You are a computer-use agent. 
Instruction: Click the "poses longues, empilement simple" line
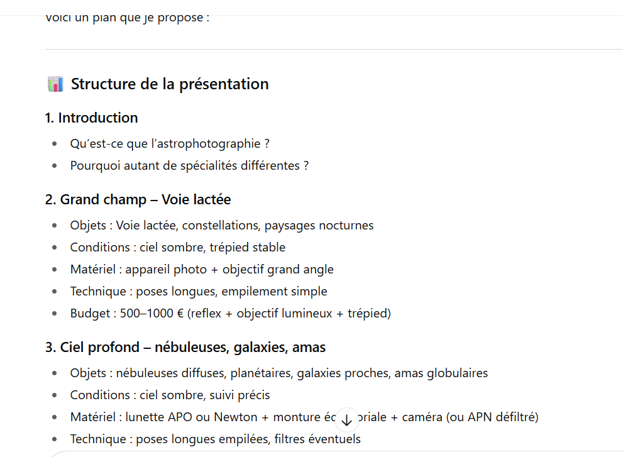click(199, 291)
